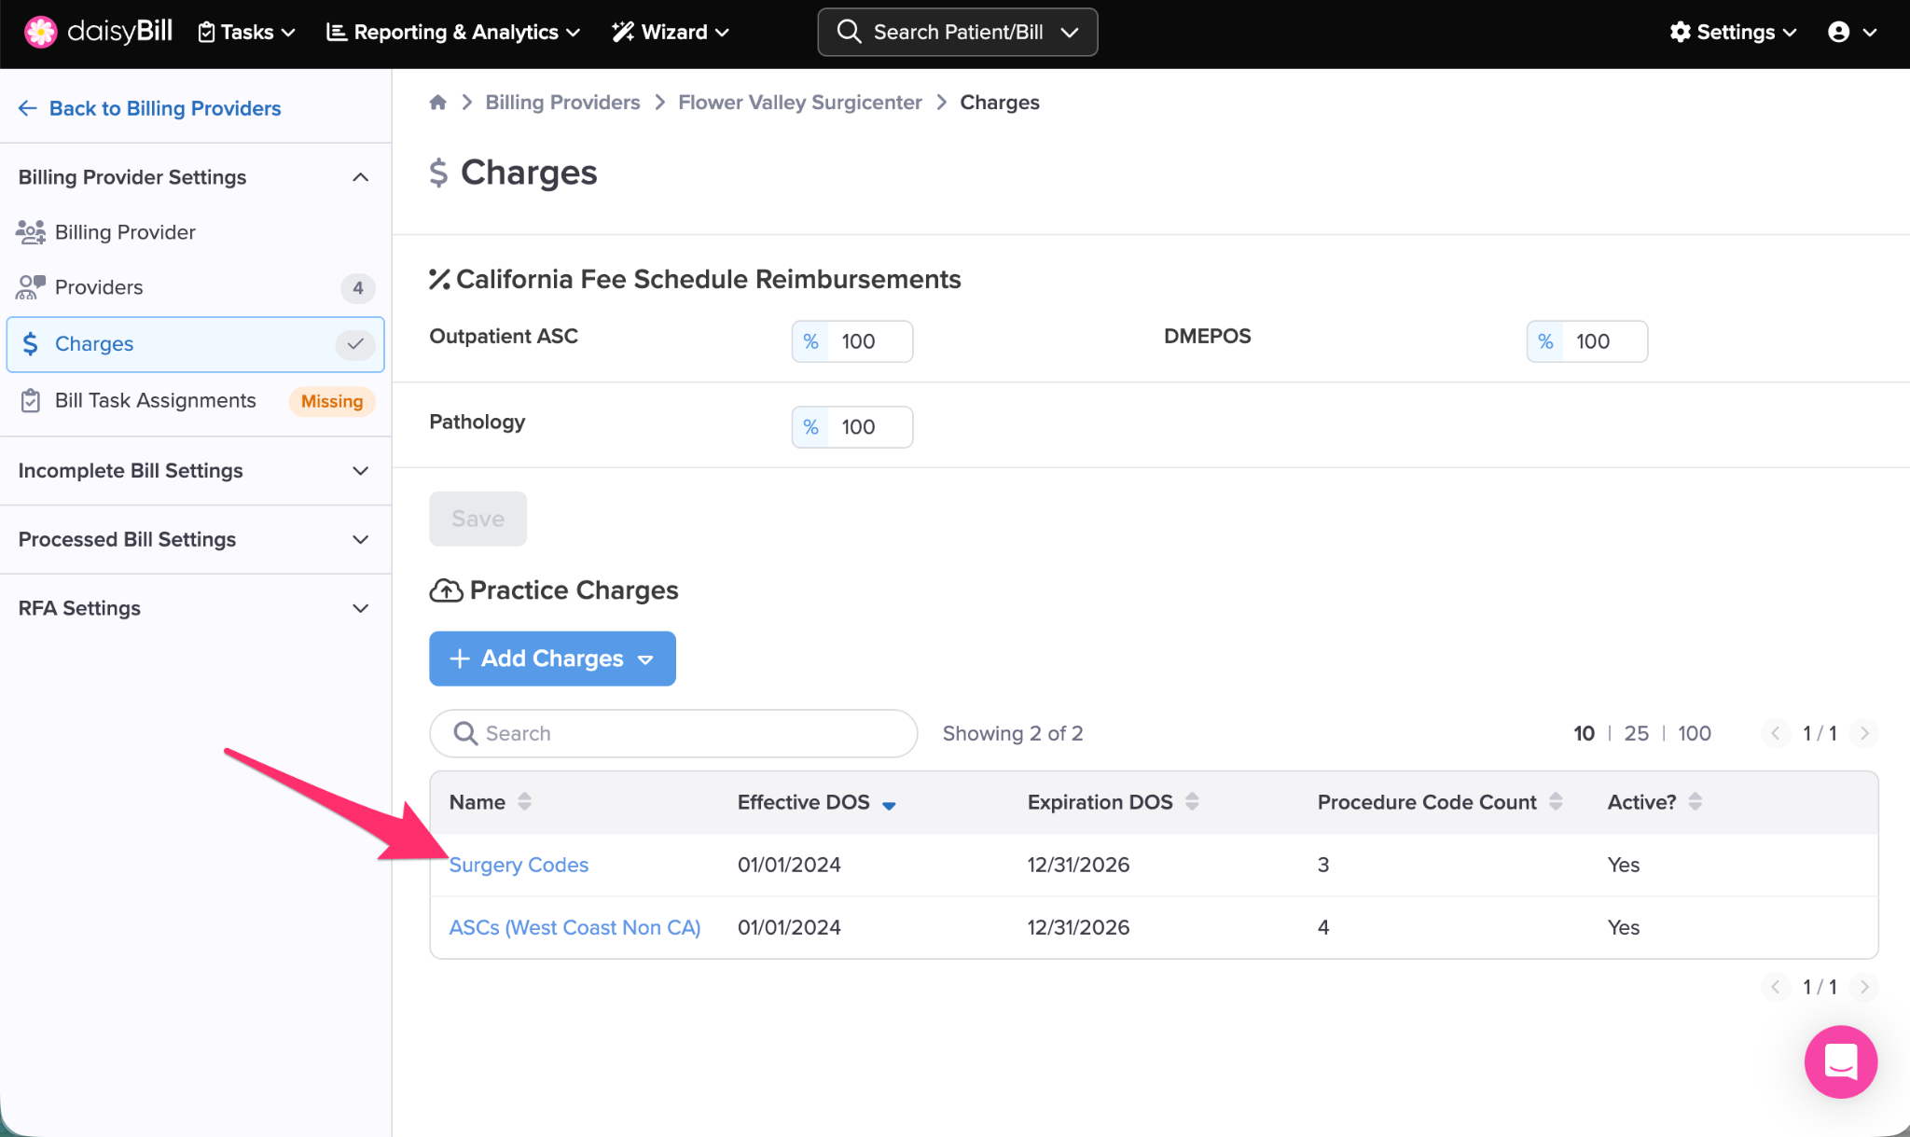Sort by Name column arrows
The width and height of the screenshot is (1910, 1137).
[525, 801]
